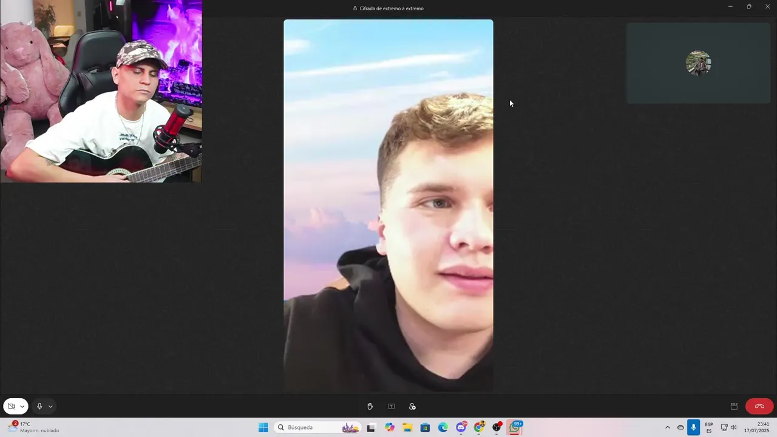This screenshot has width=777, height=437.
Task: Open the network tray icon
Action: [724, 427]
